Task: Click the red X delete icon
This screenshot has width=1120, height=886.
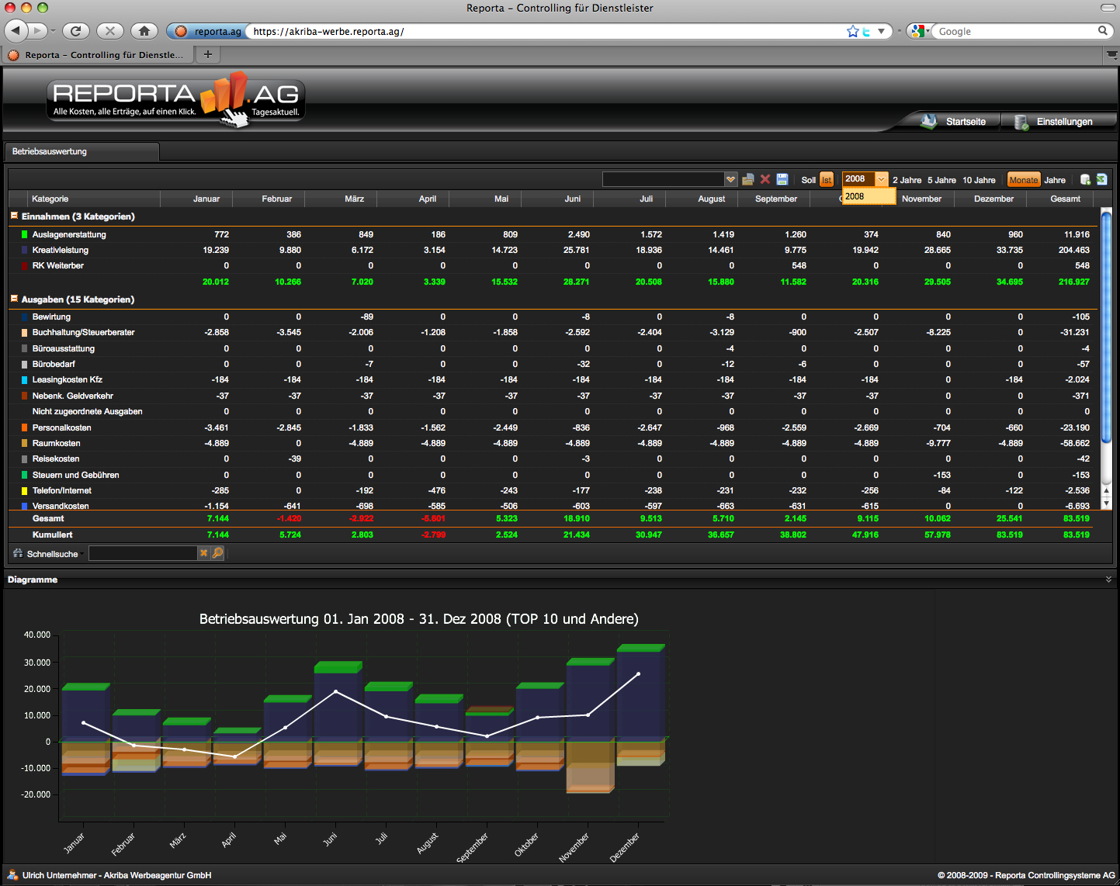Action: (x=765, y=180)
